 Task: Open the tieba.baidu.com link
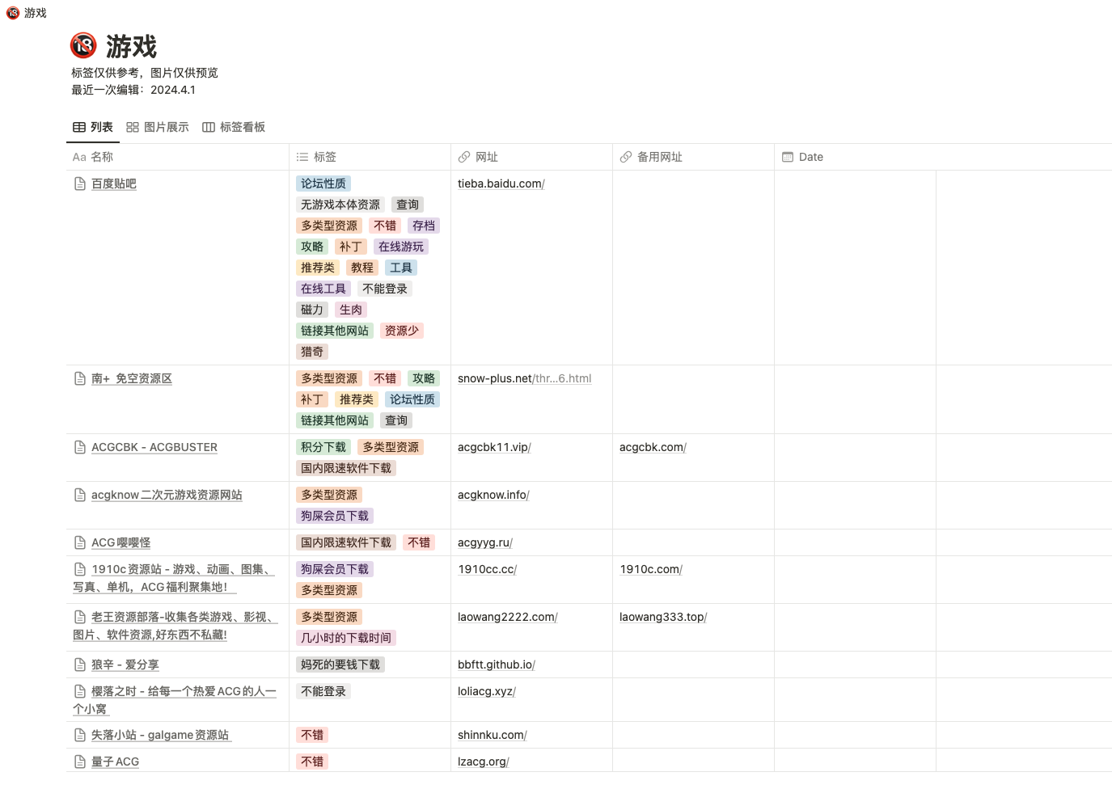pos(501,184)
